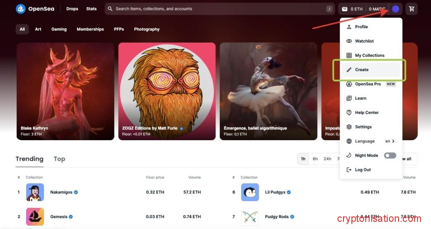The width and height of the screenshot is (431, 229).
Task: Click the Log Out arrow icon
Action: [349, 170]
